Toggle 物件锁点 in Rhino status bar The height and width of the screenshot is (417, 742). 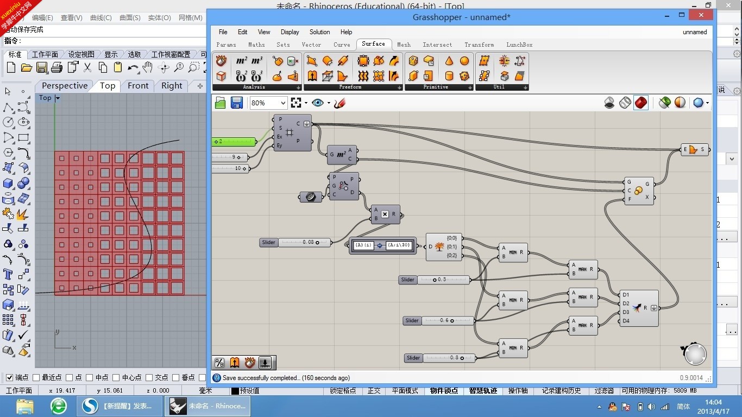[444, 390]
